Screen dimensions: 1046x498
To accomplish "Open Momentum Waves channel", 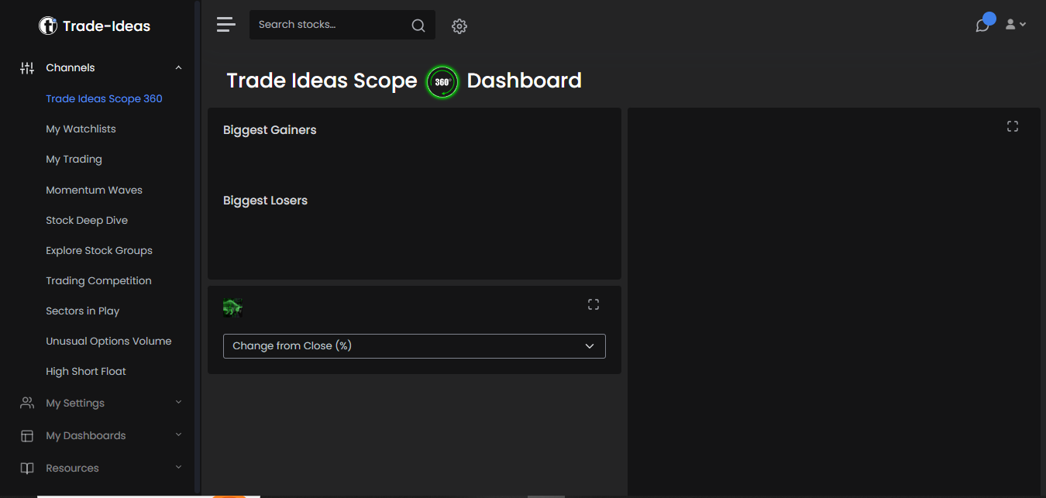I will tap(94, 190).
